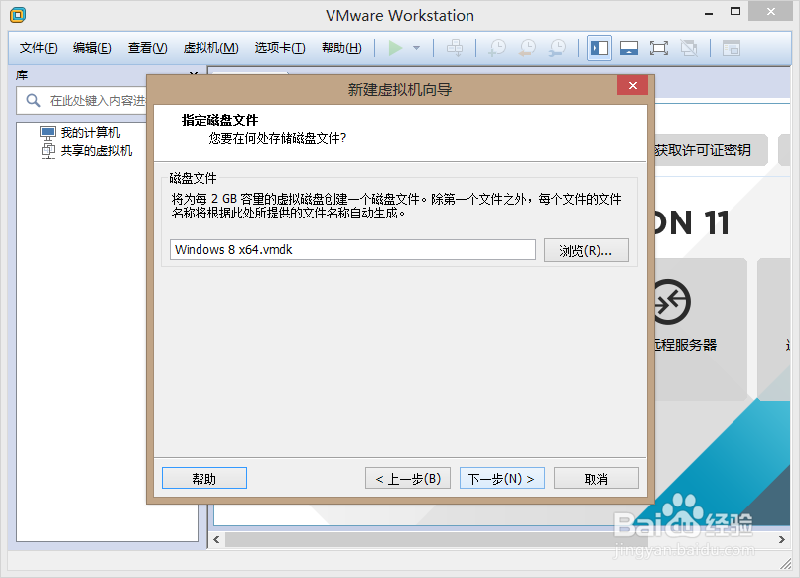
Task: Click the Take Snapshot clock icon
Action: 497,48
